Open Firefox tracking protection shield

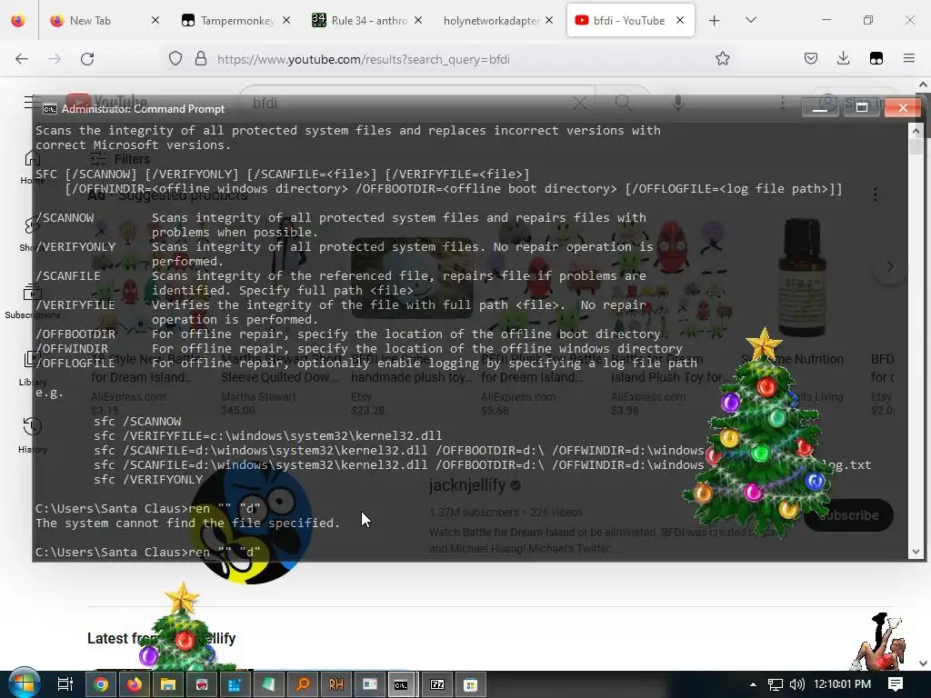tap(175, 59)
